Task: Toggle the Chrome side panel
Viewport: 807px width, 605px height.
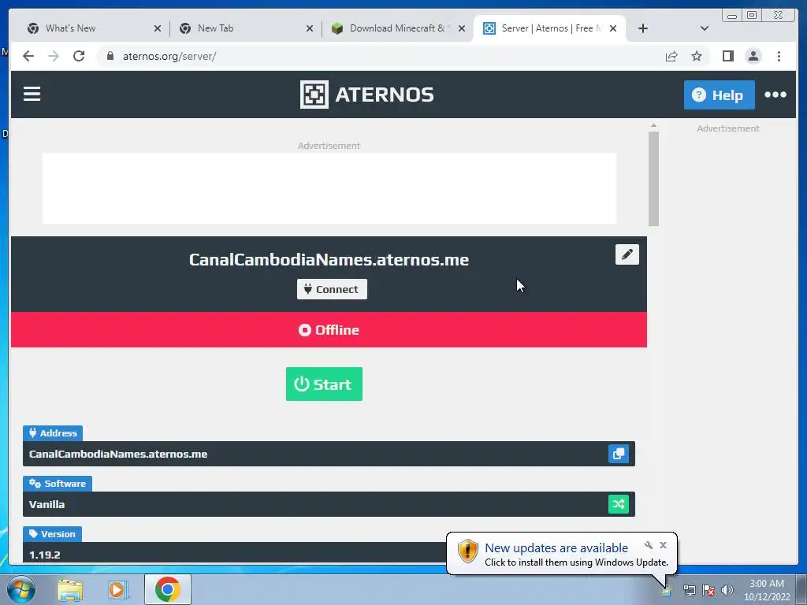Action: (727, 56)
